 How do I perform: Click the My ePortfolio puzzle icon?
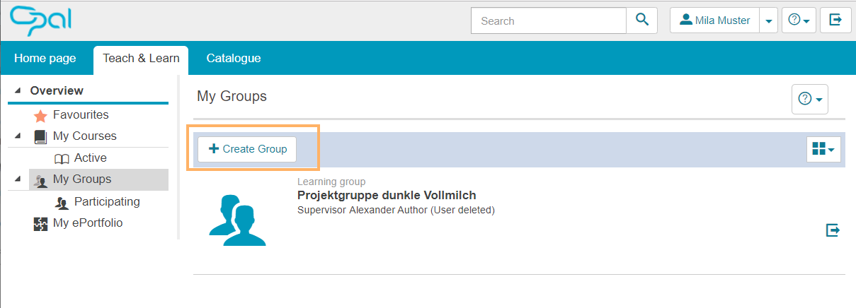click(x=40, y=224)
